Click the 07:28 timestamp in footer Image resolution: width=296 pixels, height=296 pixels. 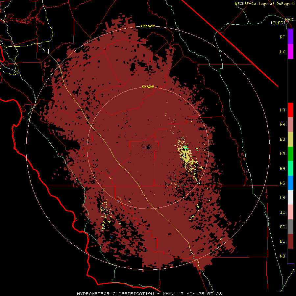coord(214,294)
